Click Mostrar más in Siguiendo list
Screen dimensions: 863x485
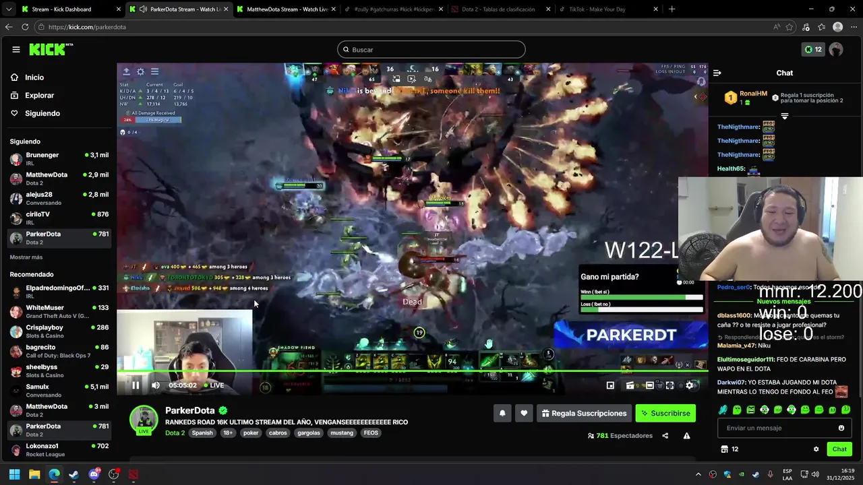pos(26,257)
